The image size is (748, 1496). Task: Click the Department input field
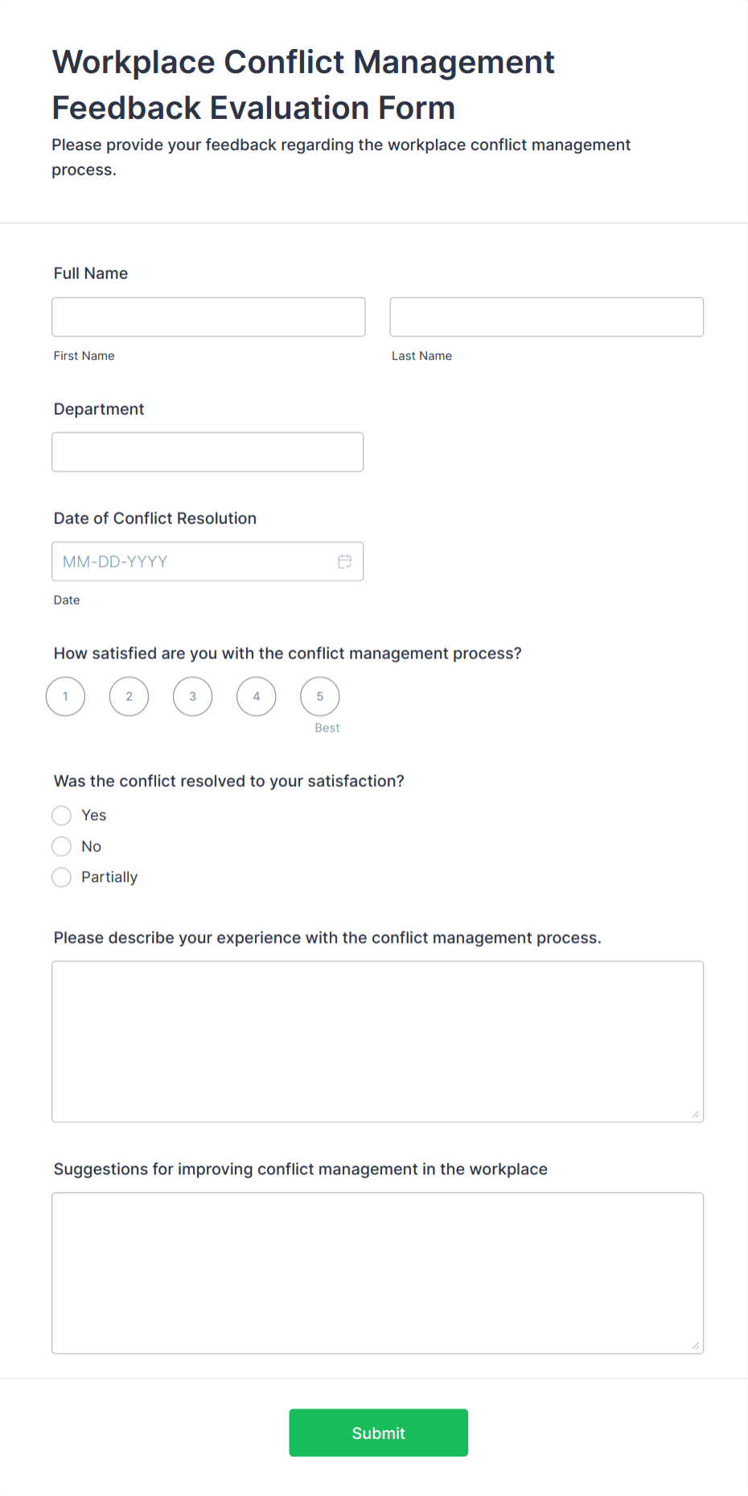[208, 451]
